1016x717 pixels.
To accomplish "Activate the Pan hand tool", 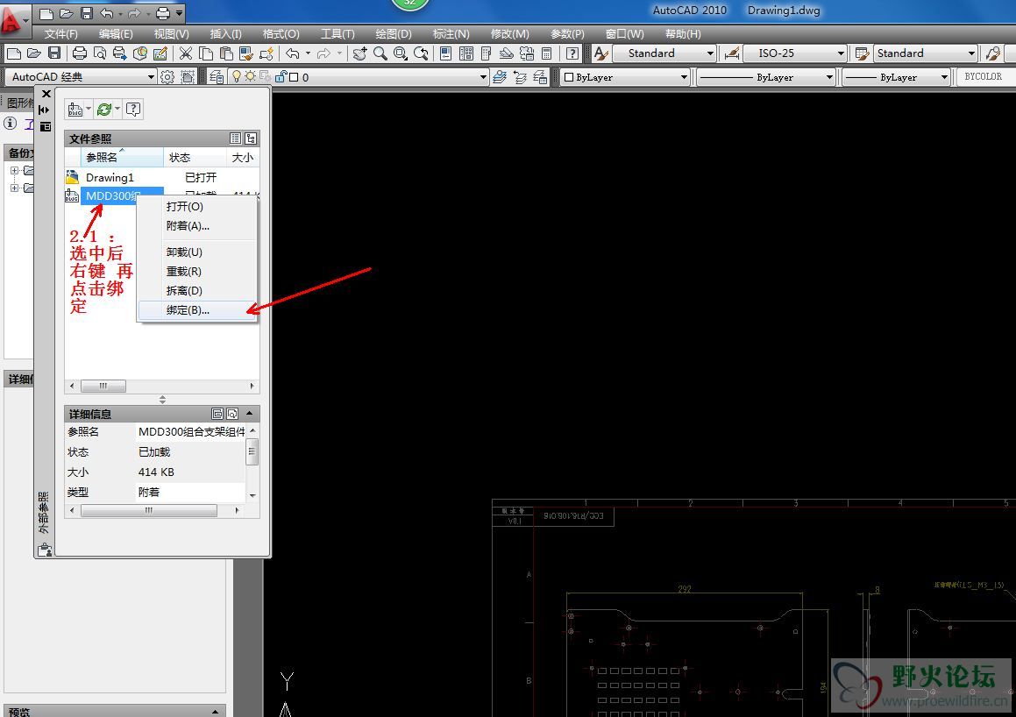I will tap(359, 53).
